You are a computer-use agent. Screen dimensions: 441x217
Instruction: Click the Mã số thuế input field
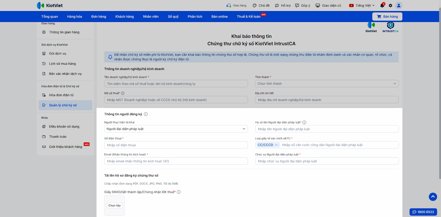(176, 100)
